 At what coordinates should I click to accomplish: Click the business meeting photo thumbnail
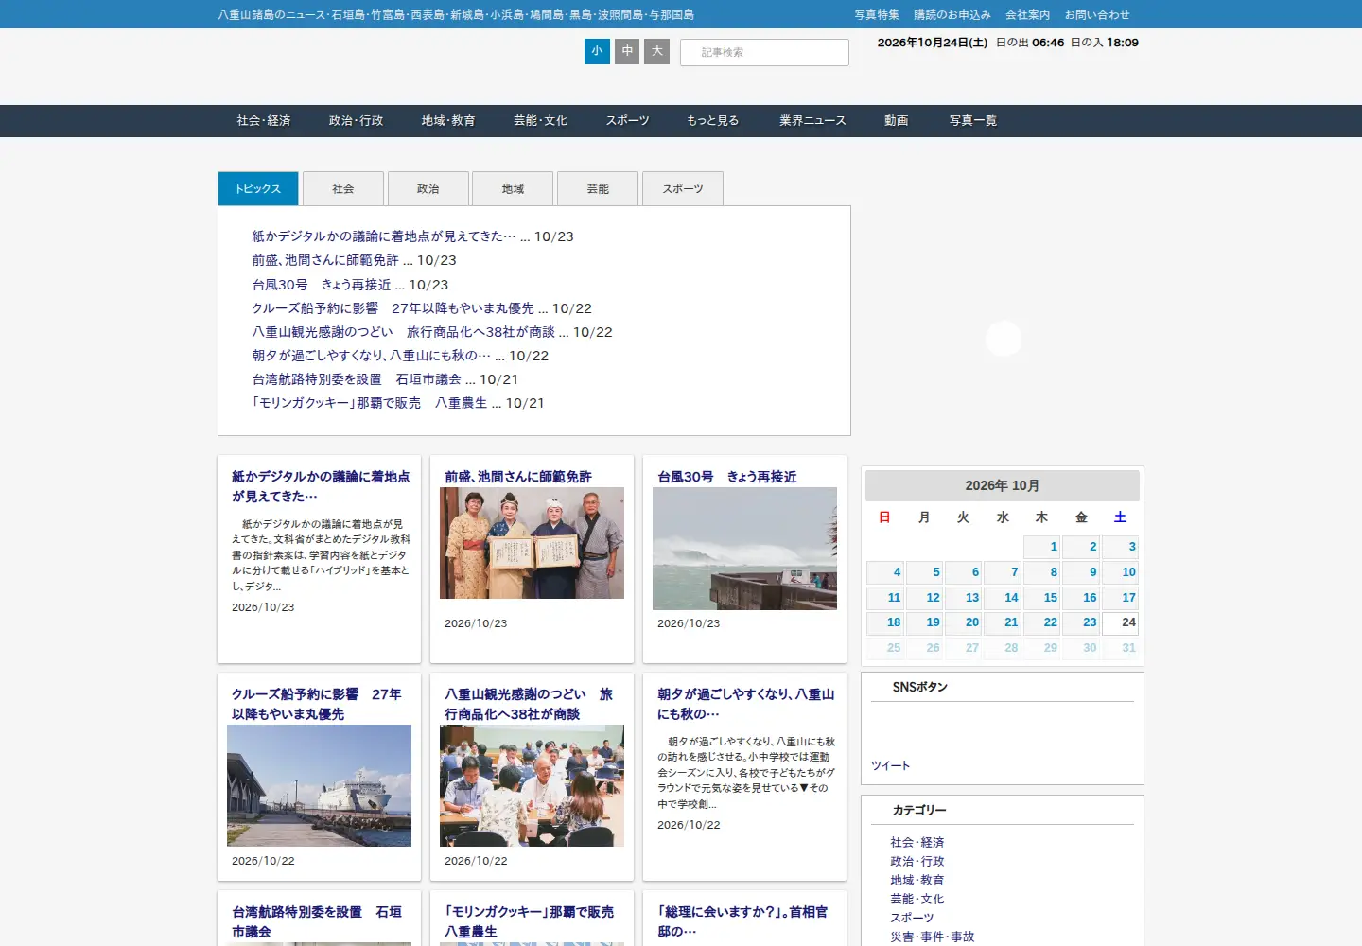[x=532, y=785]
